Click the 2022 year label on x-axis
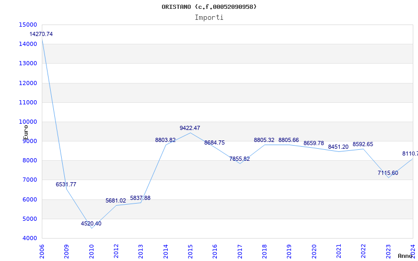Screen dimensions: 418x261 [364, 251]
